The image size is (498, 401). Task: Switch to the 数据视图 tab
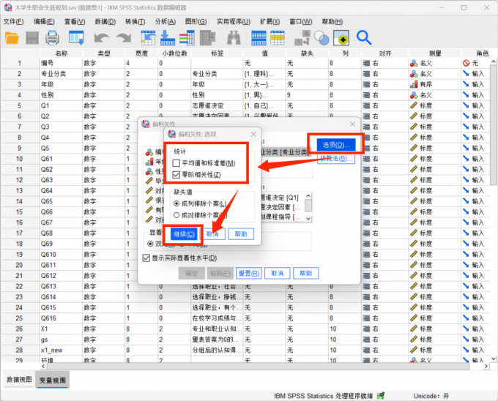point(19,380)
